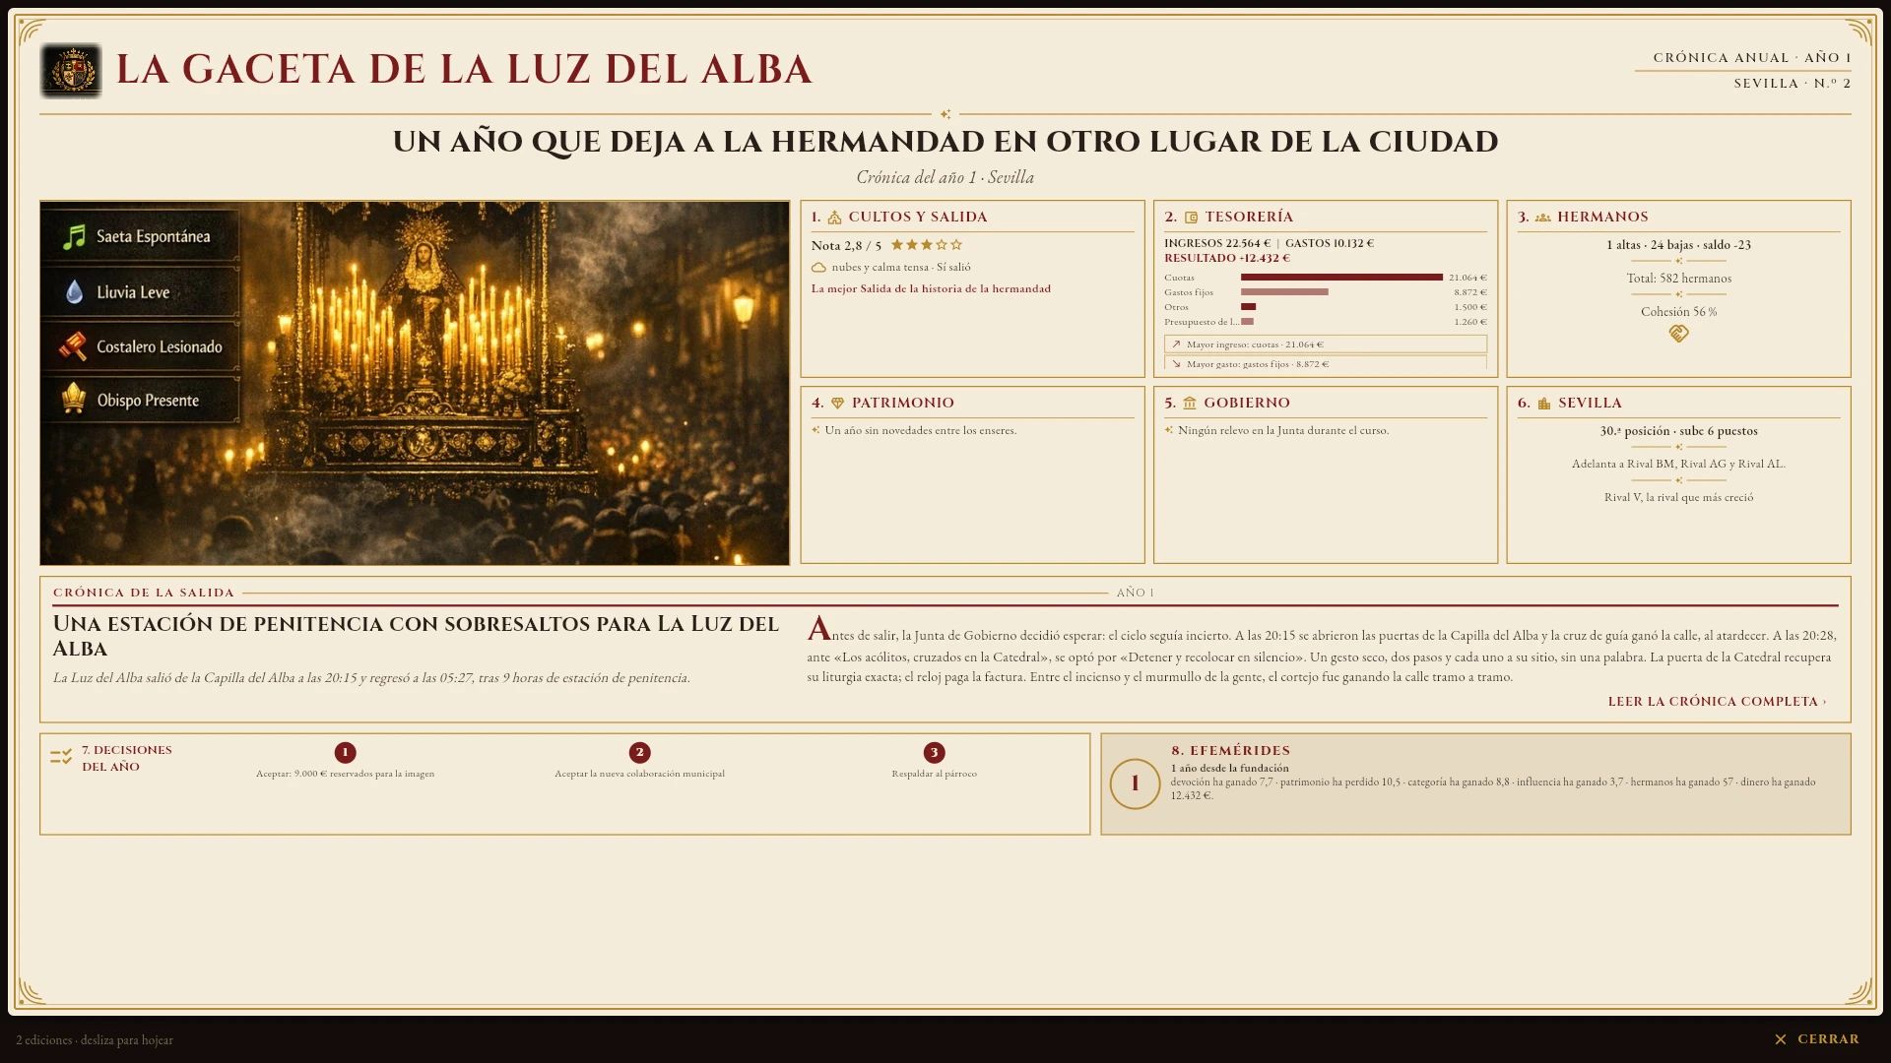Screen dimensions: 1891x1063
Task: Click the cloud weather icon
Action: pos(818,268)
